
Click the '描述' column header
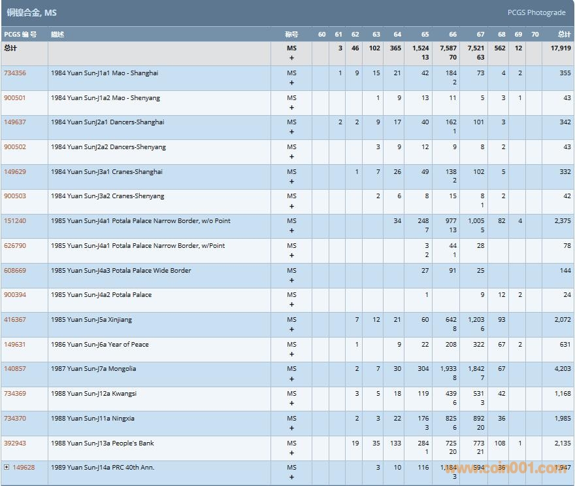[x=57, y=34]
